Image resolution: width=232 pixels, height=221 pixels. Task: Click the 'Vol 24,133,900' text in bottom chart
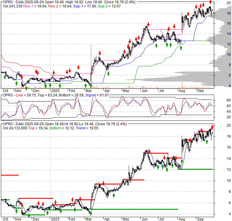pos(15,128)
